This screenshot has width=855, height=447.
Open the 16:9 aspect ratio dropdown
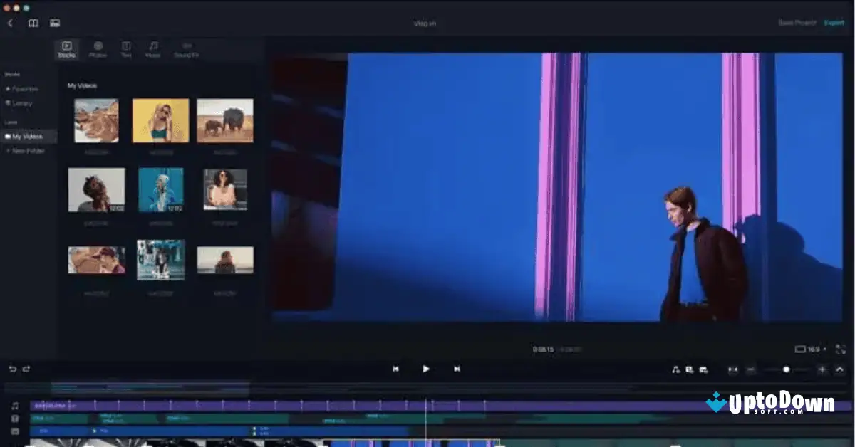810,349
